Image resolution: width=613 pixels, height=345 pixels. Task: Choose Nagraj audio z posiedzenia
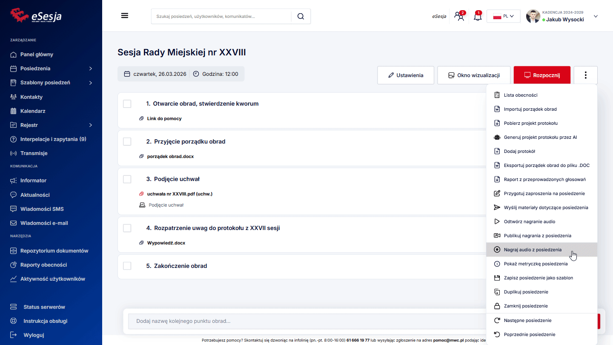click(533, 250)
